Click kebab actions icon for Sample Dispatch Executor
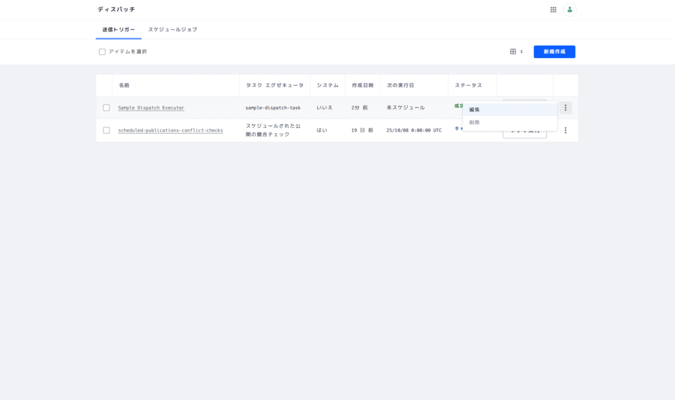This screenshot has width=675, height=400. (565, 108)
